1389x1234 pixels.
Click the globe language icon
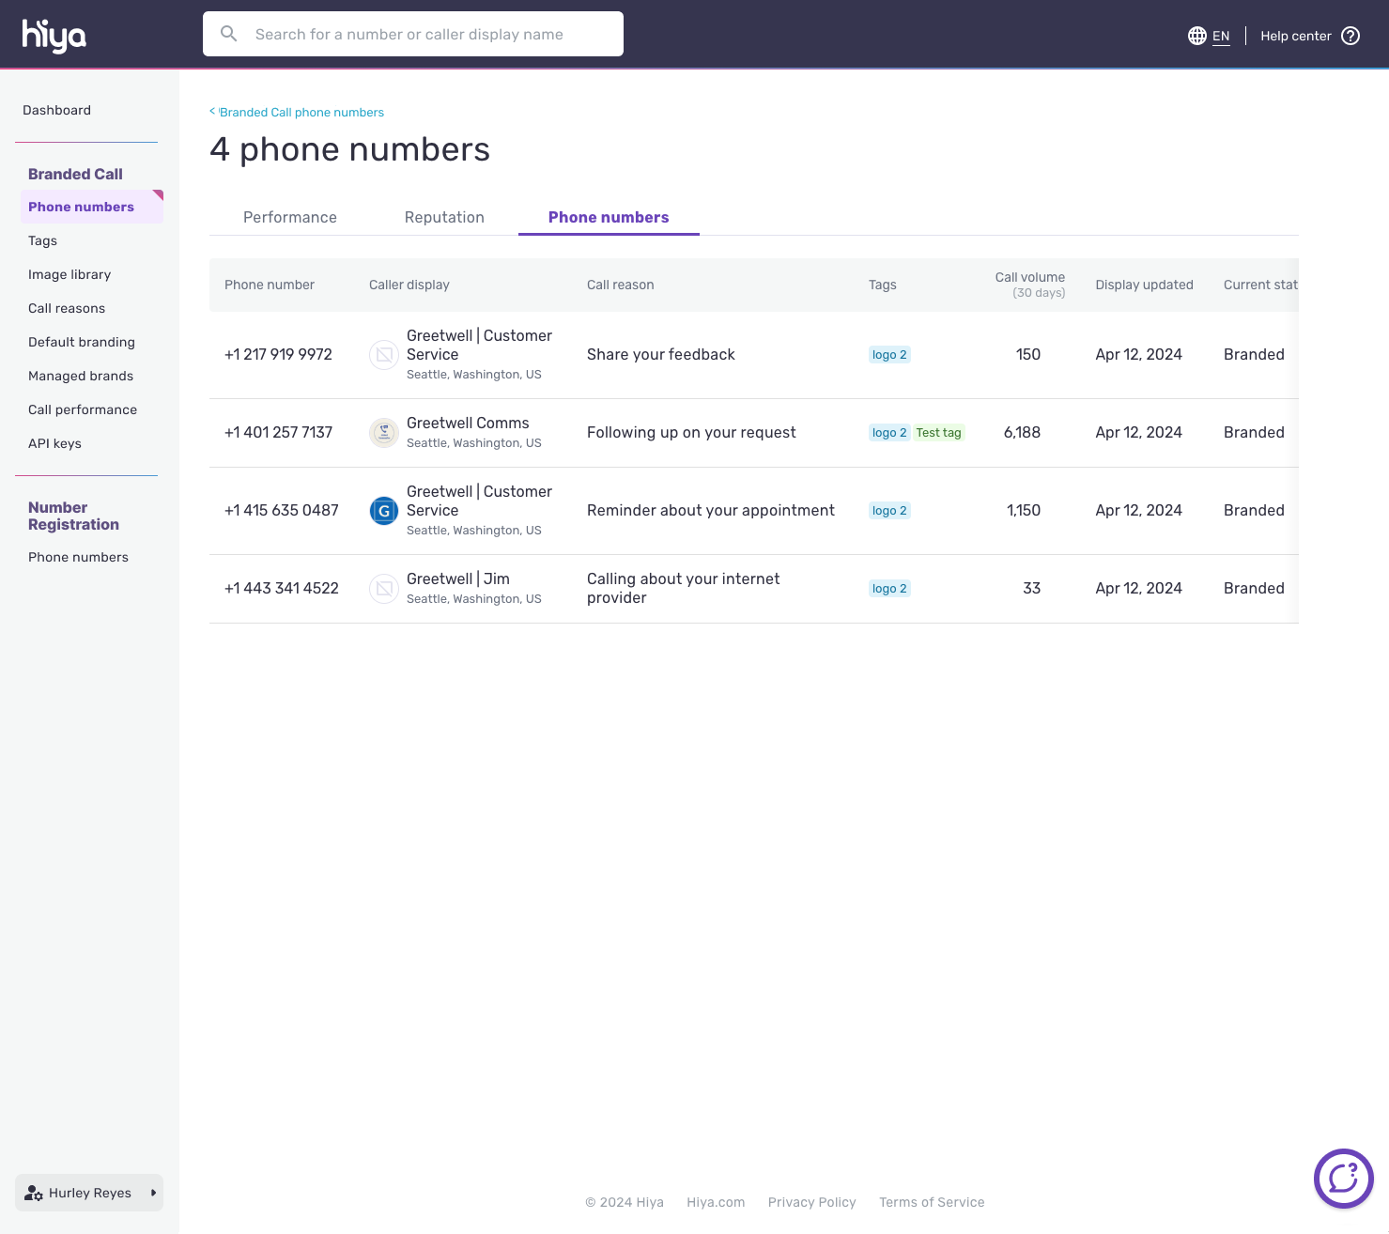(x=1196, y=36)
